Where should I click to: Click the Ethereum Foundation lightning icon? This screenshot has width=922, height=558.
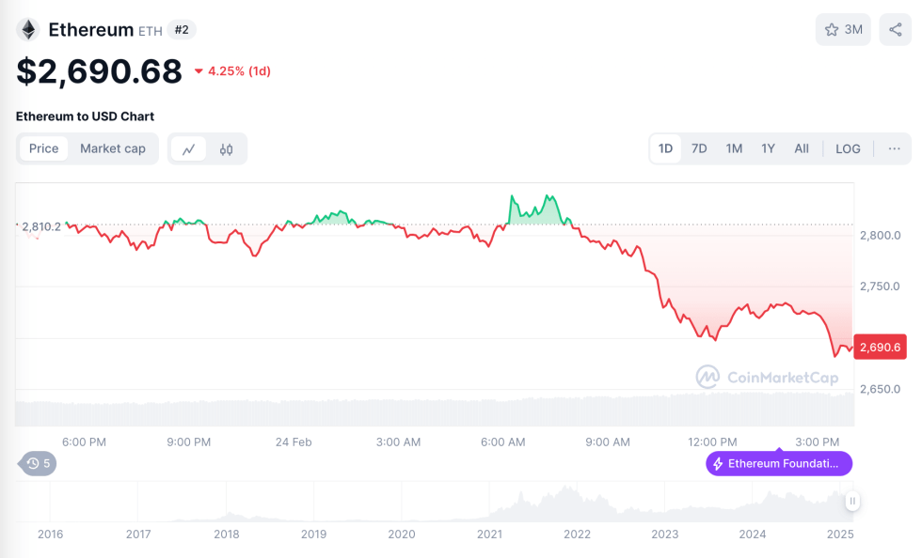[719, 463]
